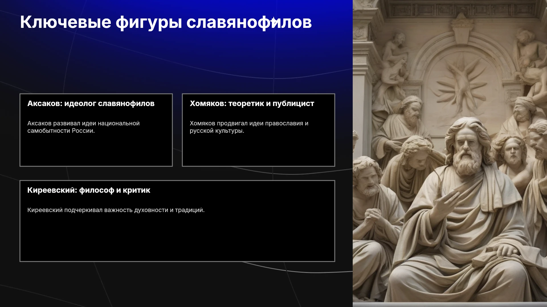Select the title "Ключевые фигуры славянофилов"
Image resolution: width=547 pixels, height=307 pixels.
166,22
